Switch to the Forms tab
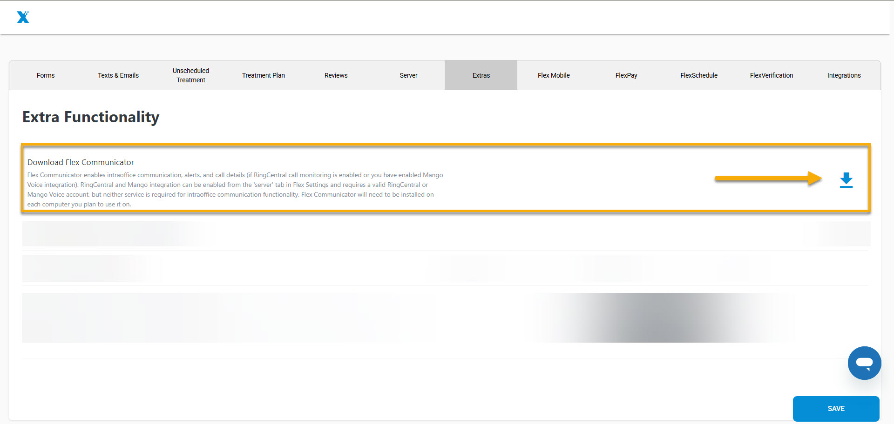 (46, 75)
